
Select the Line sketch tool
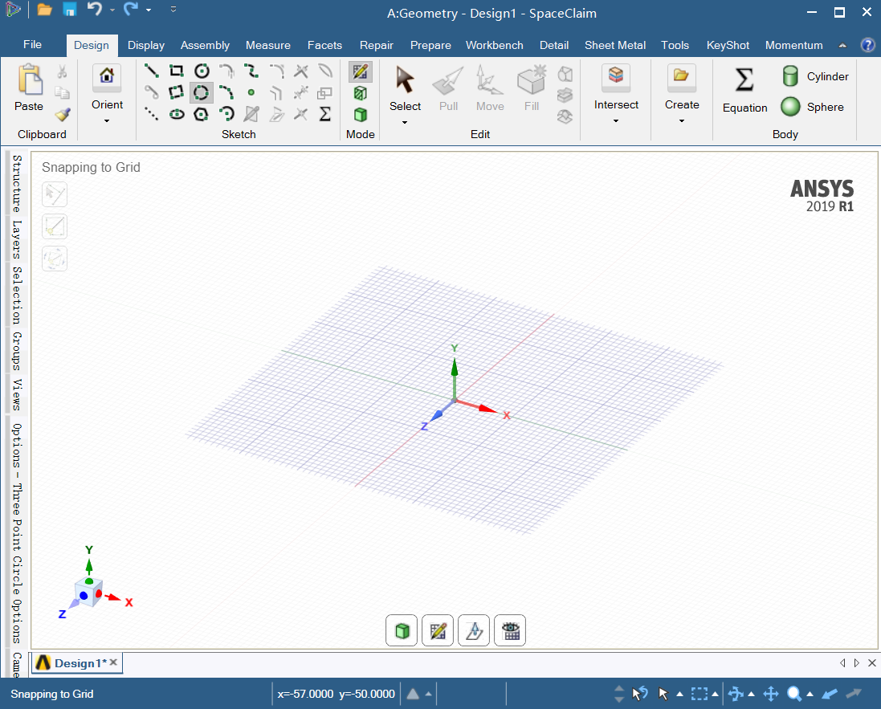[x=151, y=71]
